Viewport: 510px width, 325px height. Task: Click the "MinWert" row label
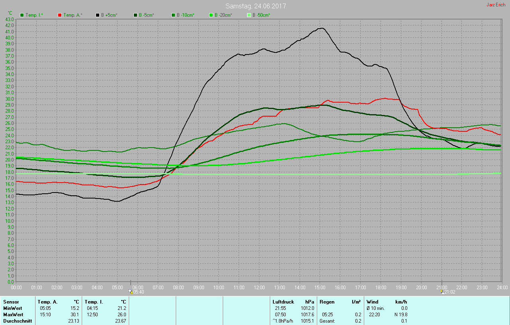[x=12, y=308]
